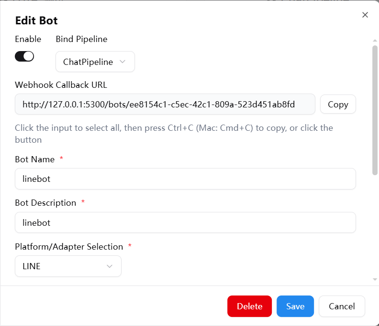The image size is (379, 326).
Task: Focus the Bot Name text field
Action: (x=185, y=179)
